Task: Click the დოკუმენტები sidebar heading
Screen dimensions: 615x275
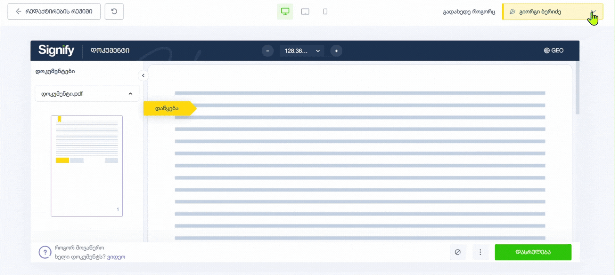Action: pos(55,71)
